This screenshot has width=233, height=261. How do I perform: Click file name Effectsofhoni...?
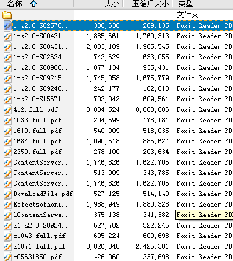point(42,204)
